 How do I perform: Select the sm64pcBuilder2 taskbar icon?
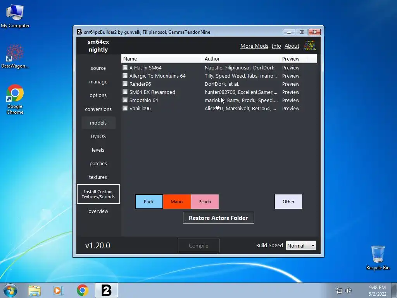[x=106, y=290]
